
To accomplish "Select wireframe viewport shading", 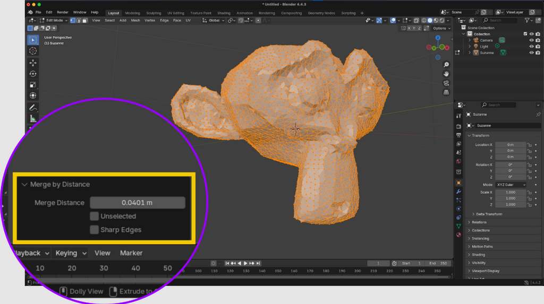I will [x=424, y=21].
